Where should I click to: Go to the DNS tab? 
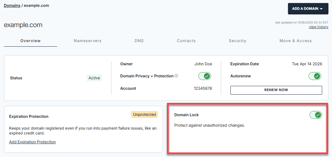click(x=139, y=41)
